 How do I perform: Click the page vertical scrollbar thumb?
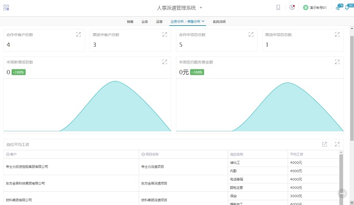tap(352, 88)
